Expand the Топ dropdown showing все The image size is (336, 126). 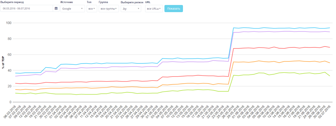coord(92,9)
